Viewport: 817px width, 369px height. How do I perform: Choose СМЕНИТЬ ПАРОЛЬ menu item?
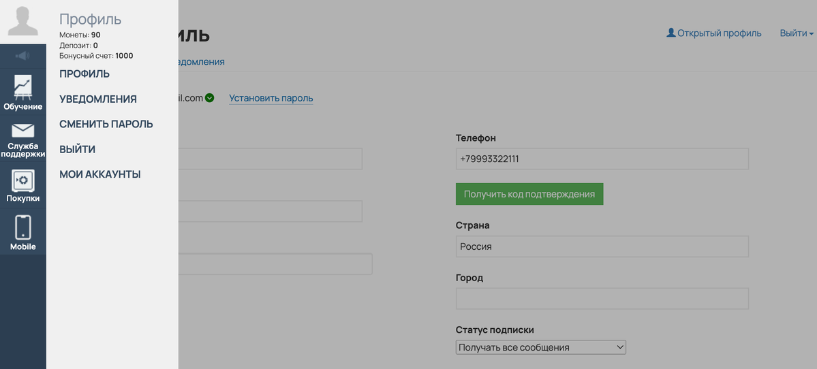[x=106, y=125]
